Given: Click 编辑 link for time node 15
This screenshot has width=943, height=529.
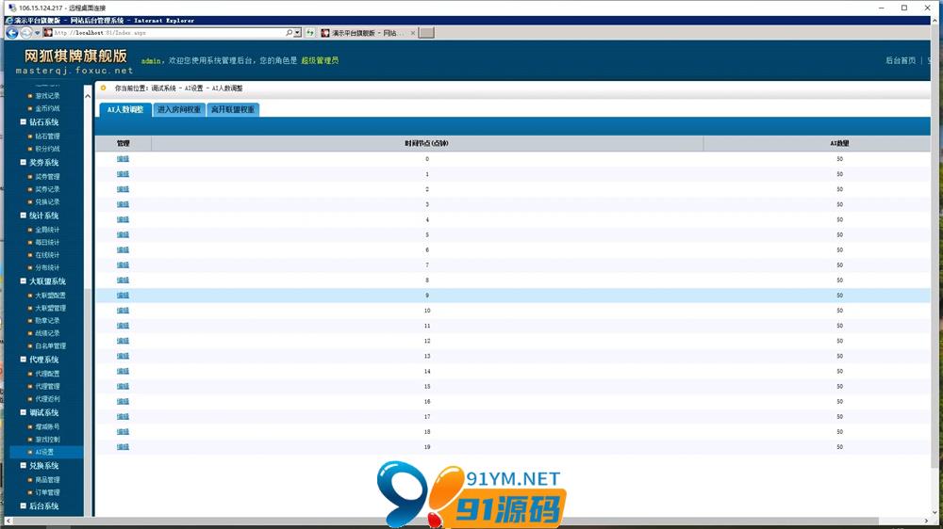Looking at the screenshot, I should (123, 387).
